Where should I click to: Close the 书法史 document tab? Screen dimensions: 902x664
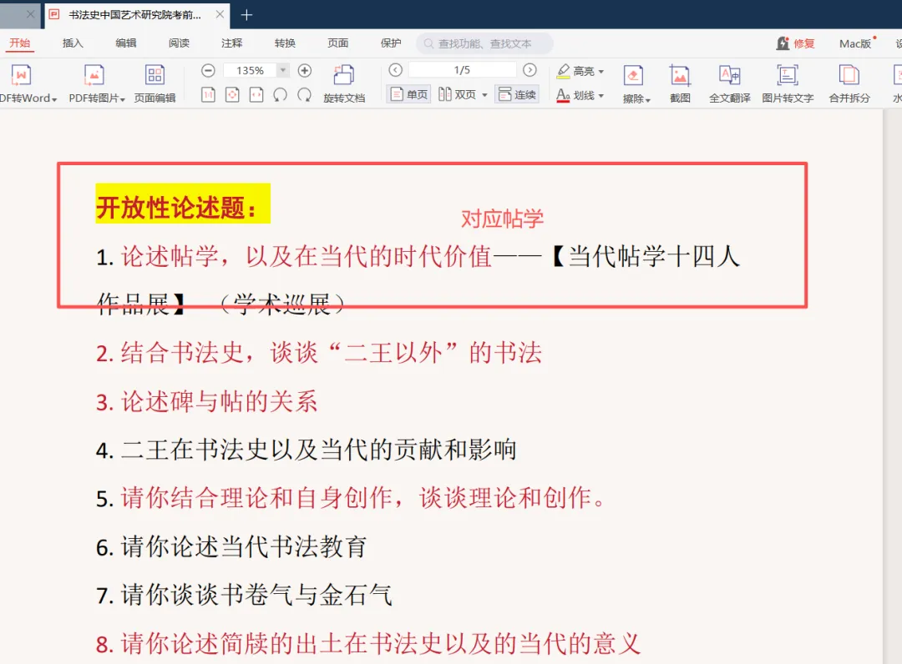(x=220, y=15)
